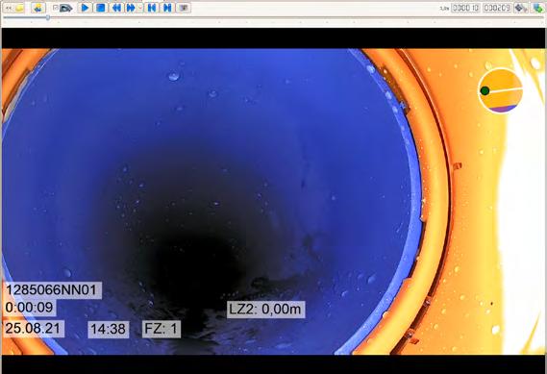Open the dropdown arrow beside fast forward

coord(140,8)
